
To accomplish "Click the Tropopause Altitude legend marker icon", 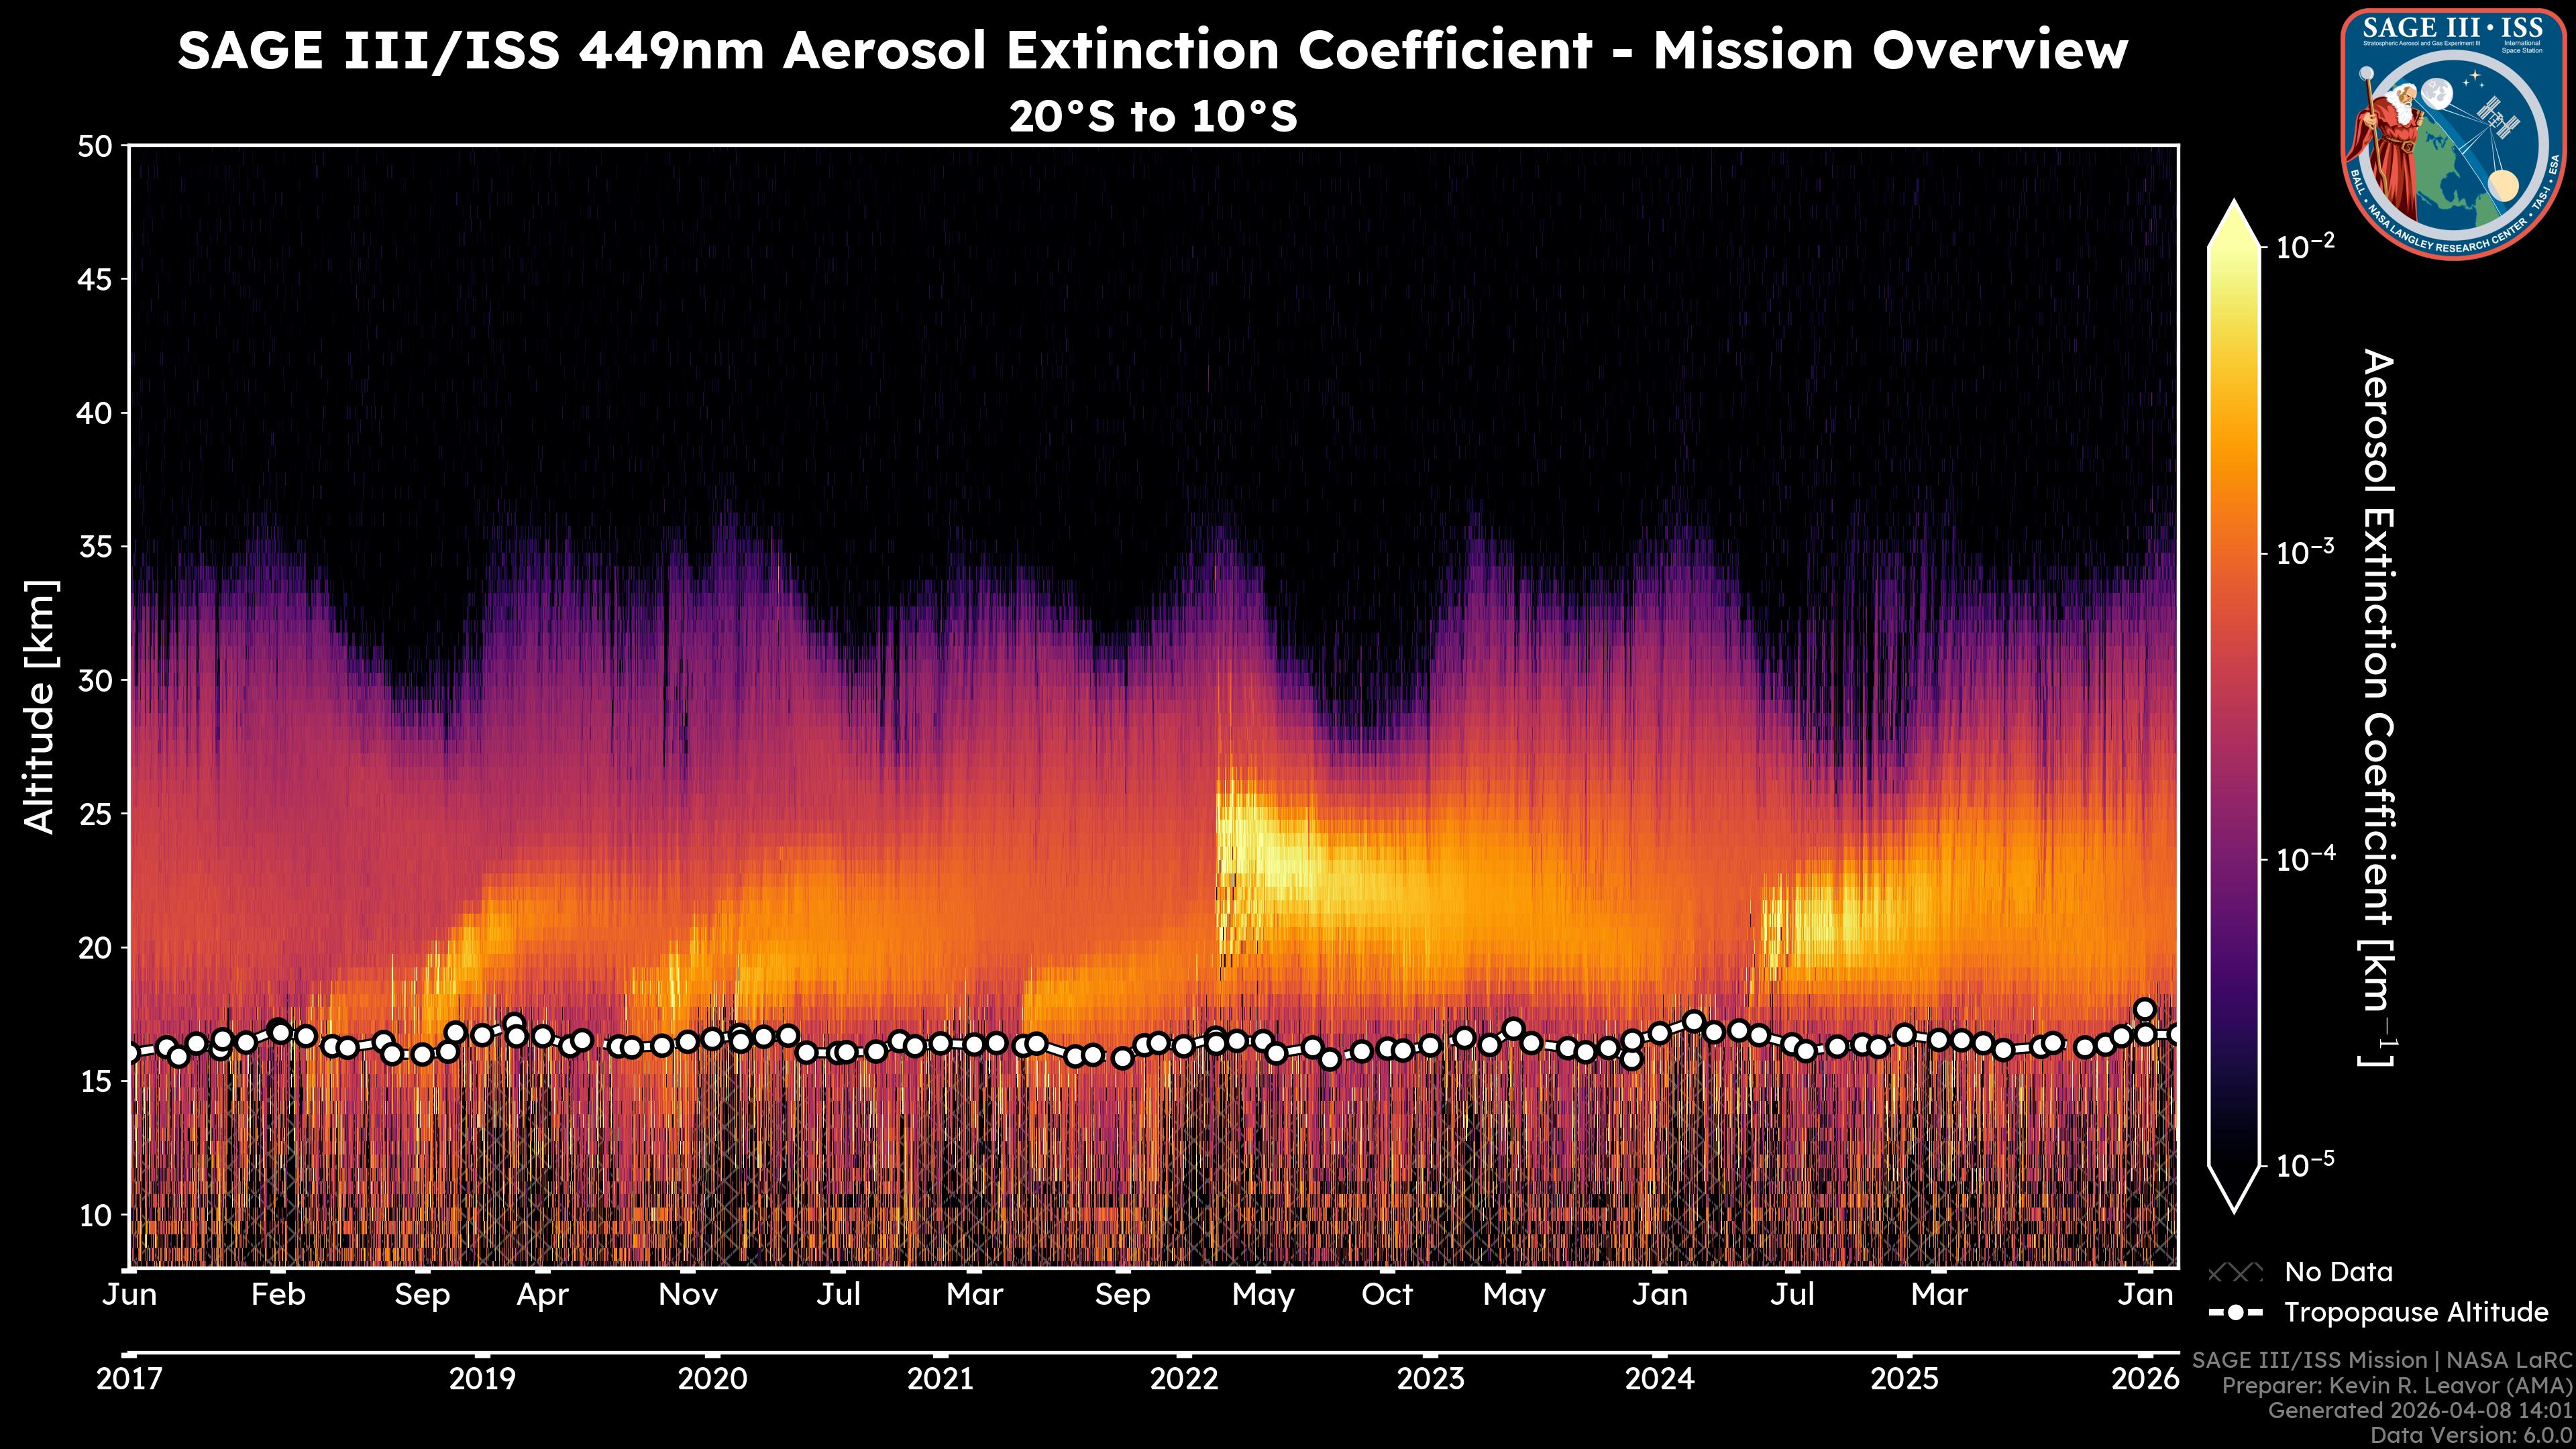I will [x=2235, y=1312].
